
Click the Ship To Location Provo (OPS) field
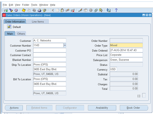(49, 65)
